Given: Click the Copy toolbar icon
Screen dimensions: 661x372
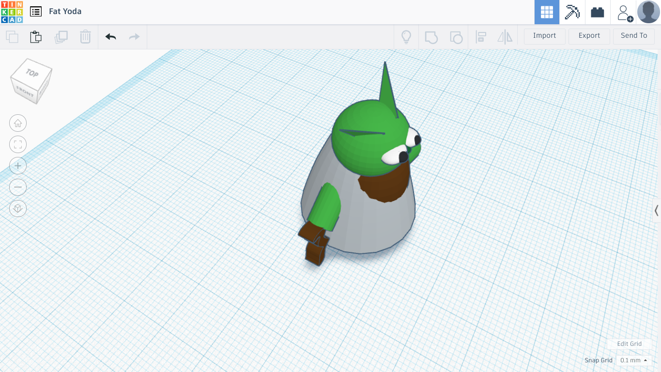Looking at the screenshot, I should pos(12,37).
